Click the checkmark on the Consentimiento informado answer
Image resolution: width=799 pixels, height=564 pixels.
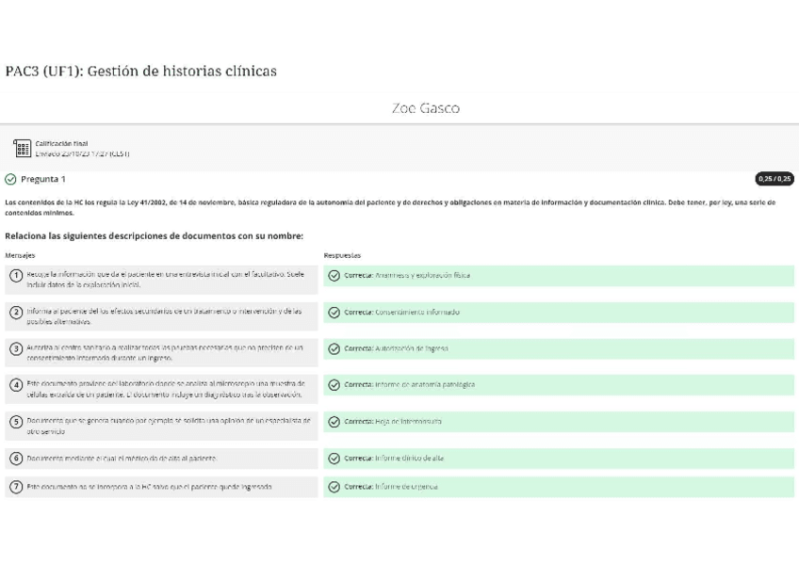point(334,313)
